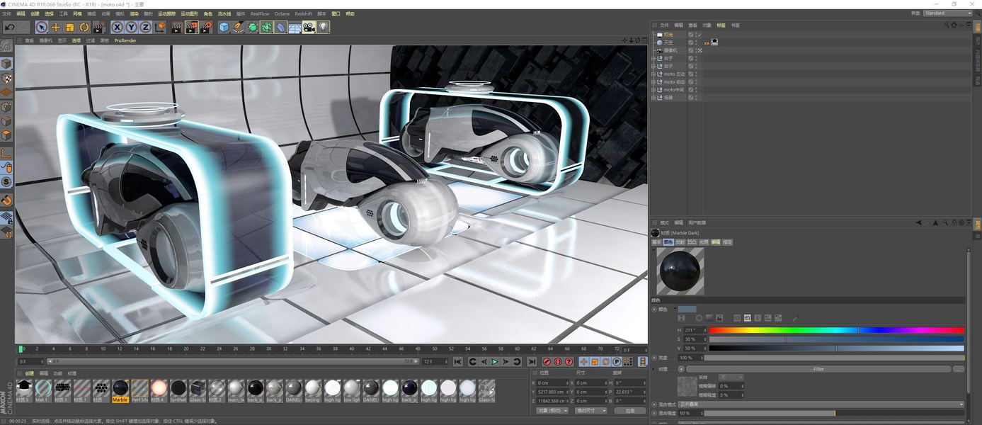Play animation forward

point(494,362)
